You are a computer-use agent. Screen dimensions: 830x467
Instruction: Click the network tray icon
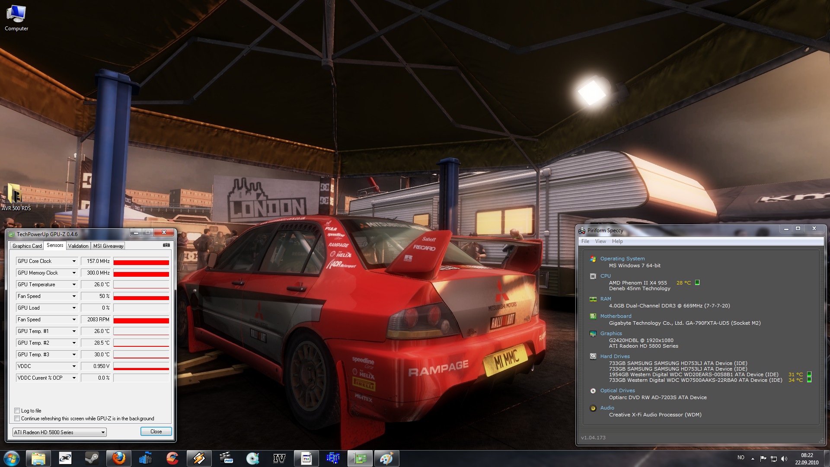coord(773,459)
